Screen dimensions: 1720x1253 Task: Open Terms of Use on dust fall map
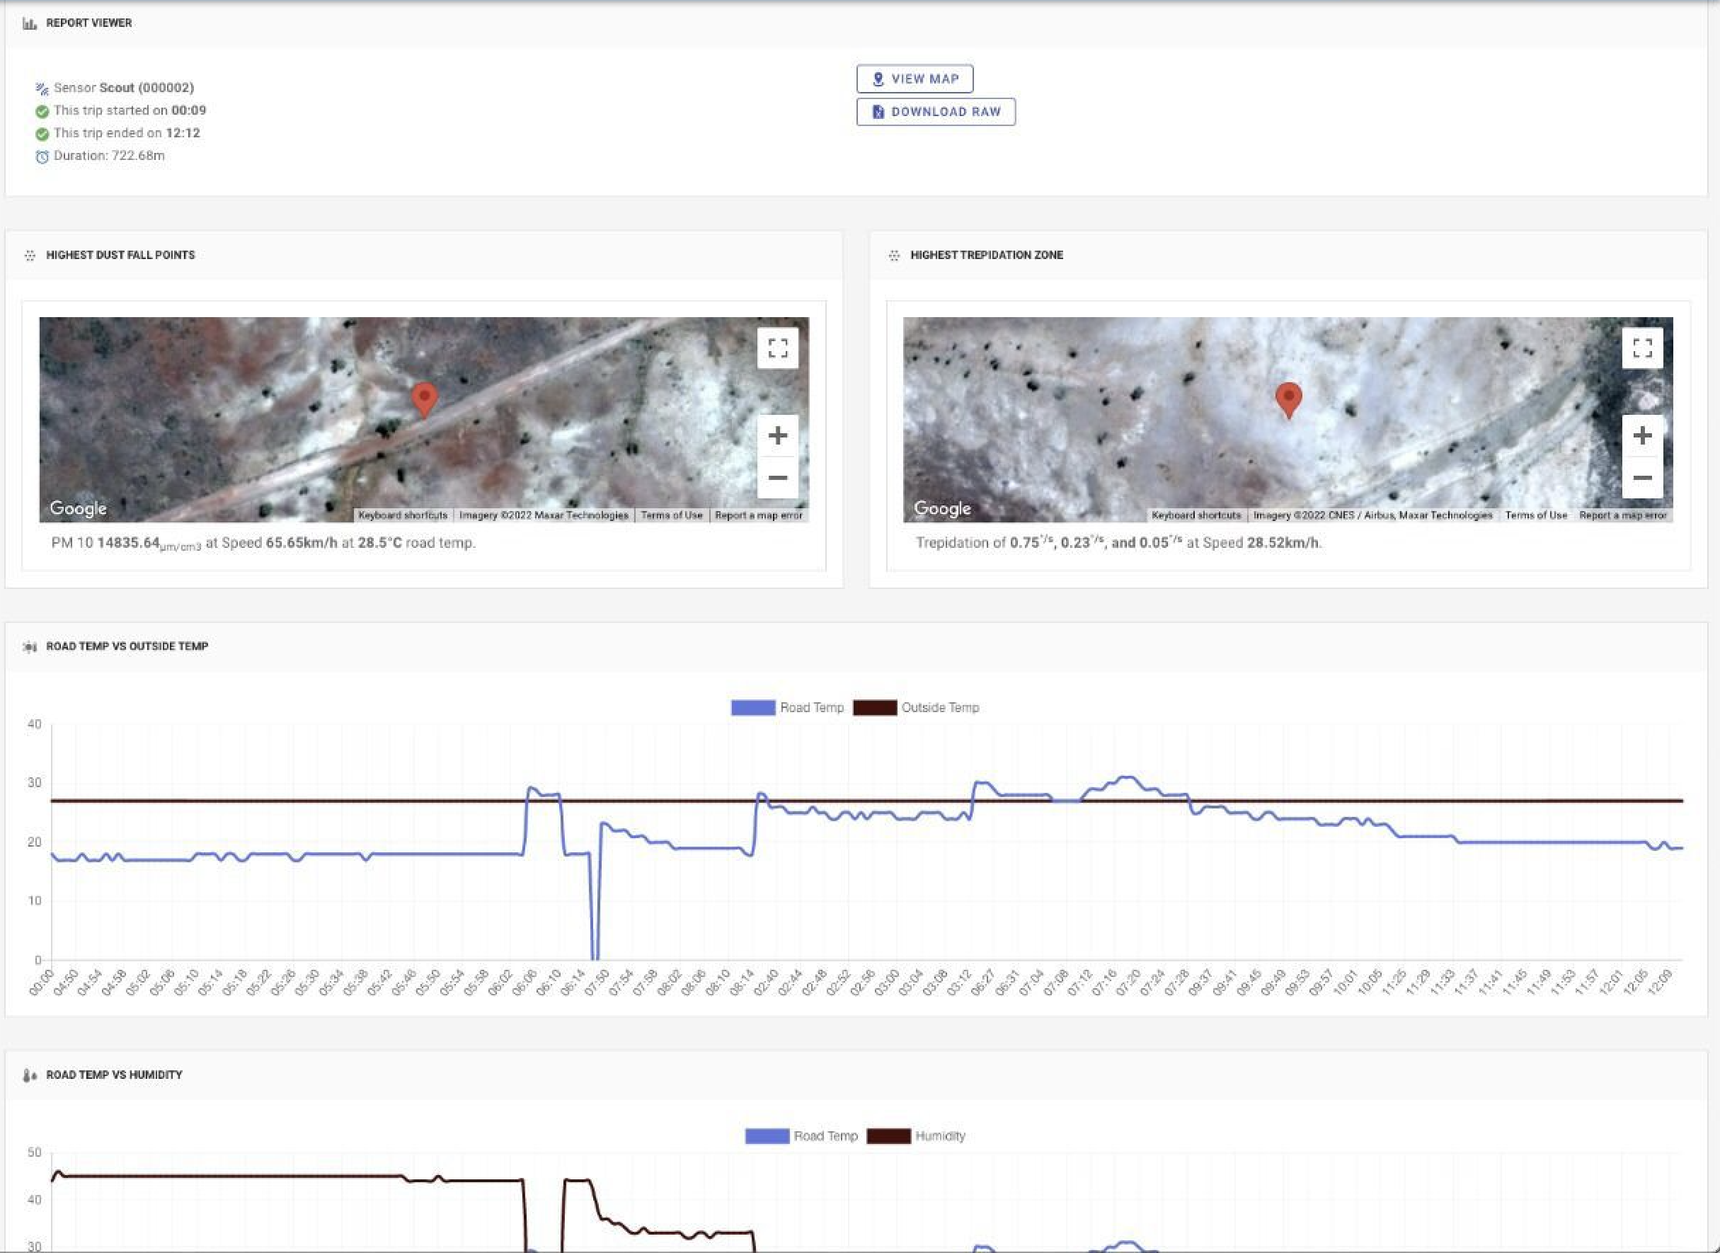click(x=671, y=515)
